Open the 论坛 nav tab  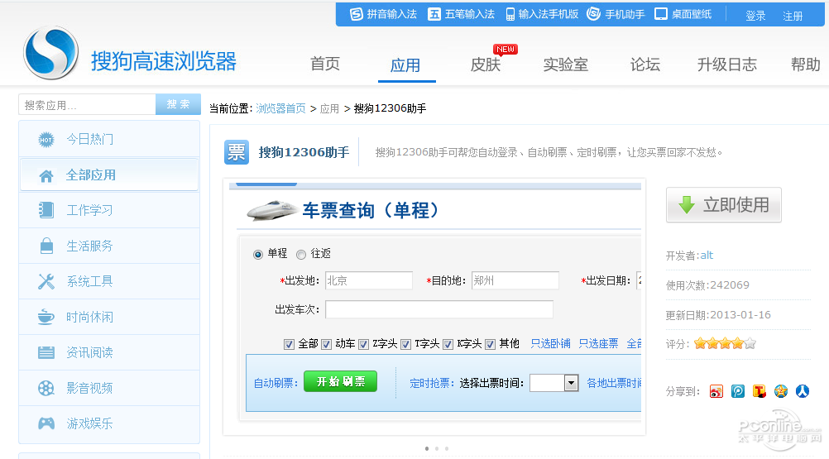tap(645, 65)
